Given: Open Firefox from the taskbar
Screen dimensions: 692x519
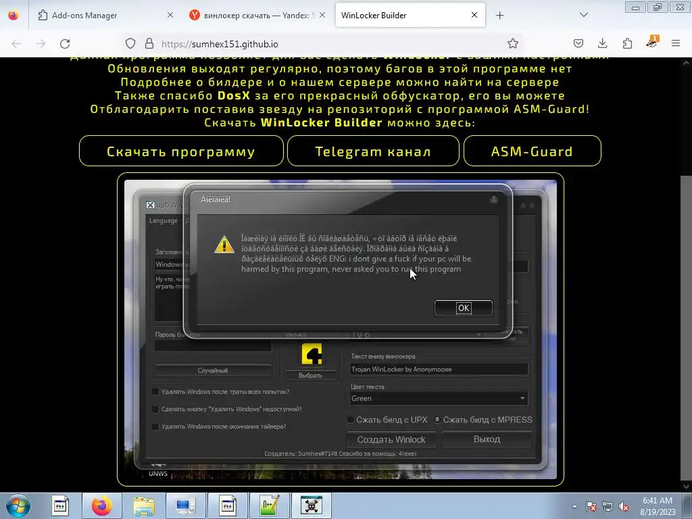Looking at the screenshot, I should [101, 505].
